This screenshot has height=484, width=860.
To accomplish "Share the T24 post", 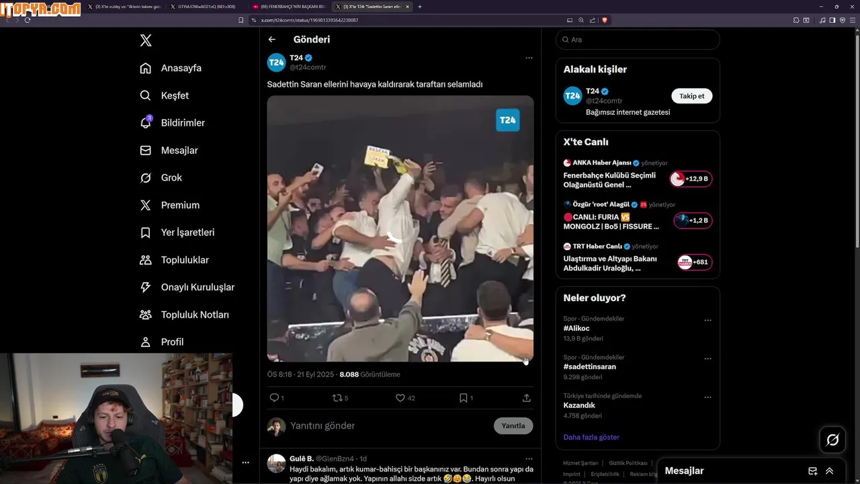I will pos(527,398).
